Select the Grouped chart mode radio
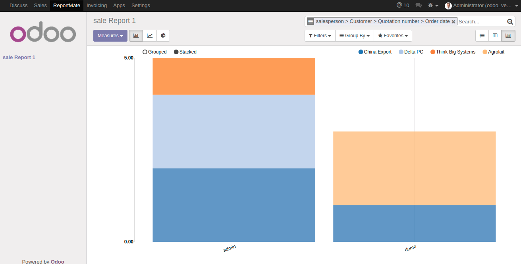 pos(145,52)
